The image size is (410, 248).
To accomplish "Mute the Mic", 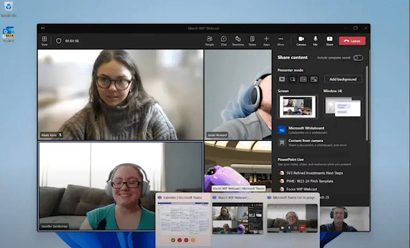I will click(315, 41).
